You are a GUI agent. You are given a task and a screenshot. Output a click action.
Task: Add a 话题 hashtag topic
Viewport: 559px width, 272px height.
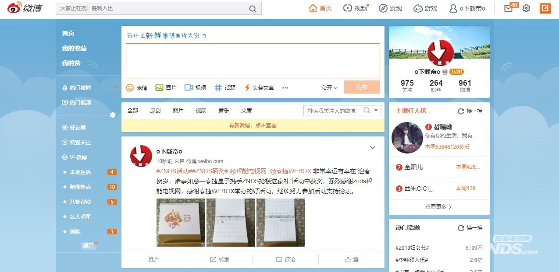coord(224,87)
